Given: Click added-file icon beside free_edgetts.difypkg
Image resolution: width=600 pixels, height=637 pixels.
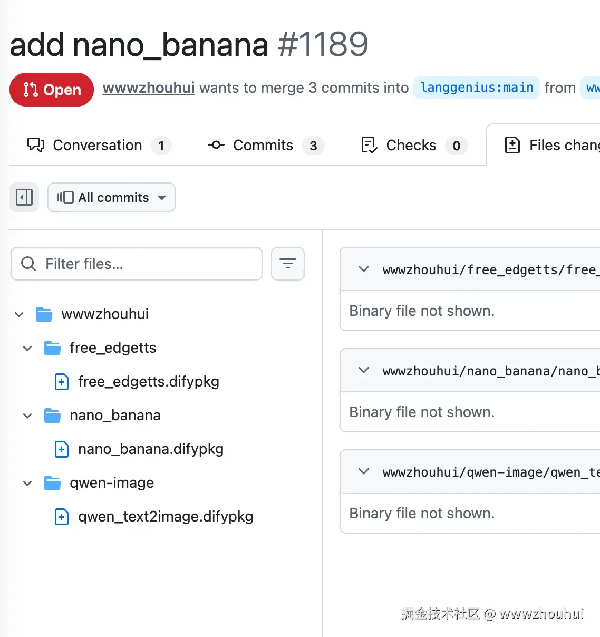Looking at the screenshot, I should 62,382.
